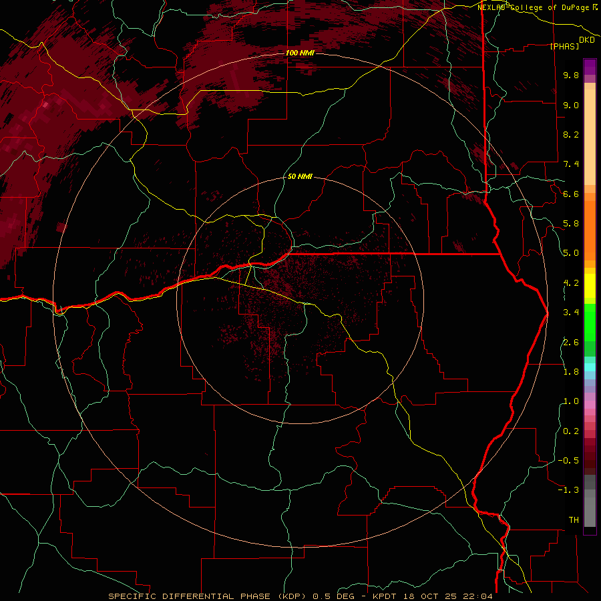Click the [PHAS] legend heading
The image size is (601, 601).
[x=564, y=47]
